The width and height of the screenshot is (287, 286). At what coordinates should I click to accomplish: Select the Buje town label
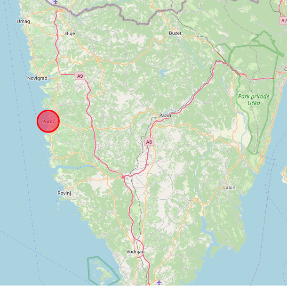[70, 33]
